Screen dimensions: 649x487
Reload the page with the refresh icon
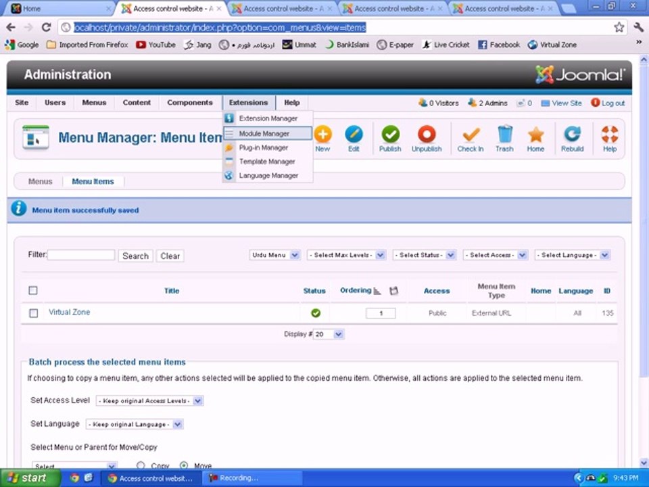click(46, 27)
